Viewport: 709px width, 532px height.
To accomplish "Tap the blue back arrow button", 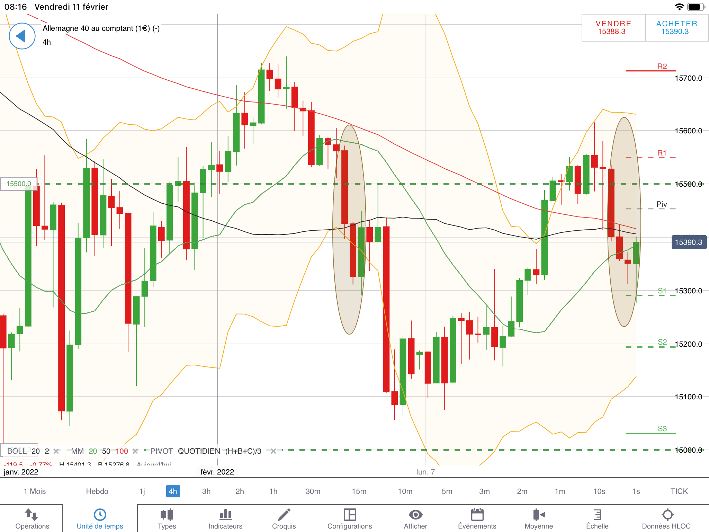I will pos(22,36).
